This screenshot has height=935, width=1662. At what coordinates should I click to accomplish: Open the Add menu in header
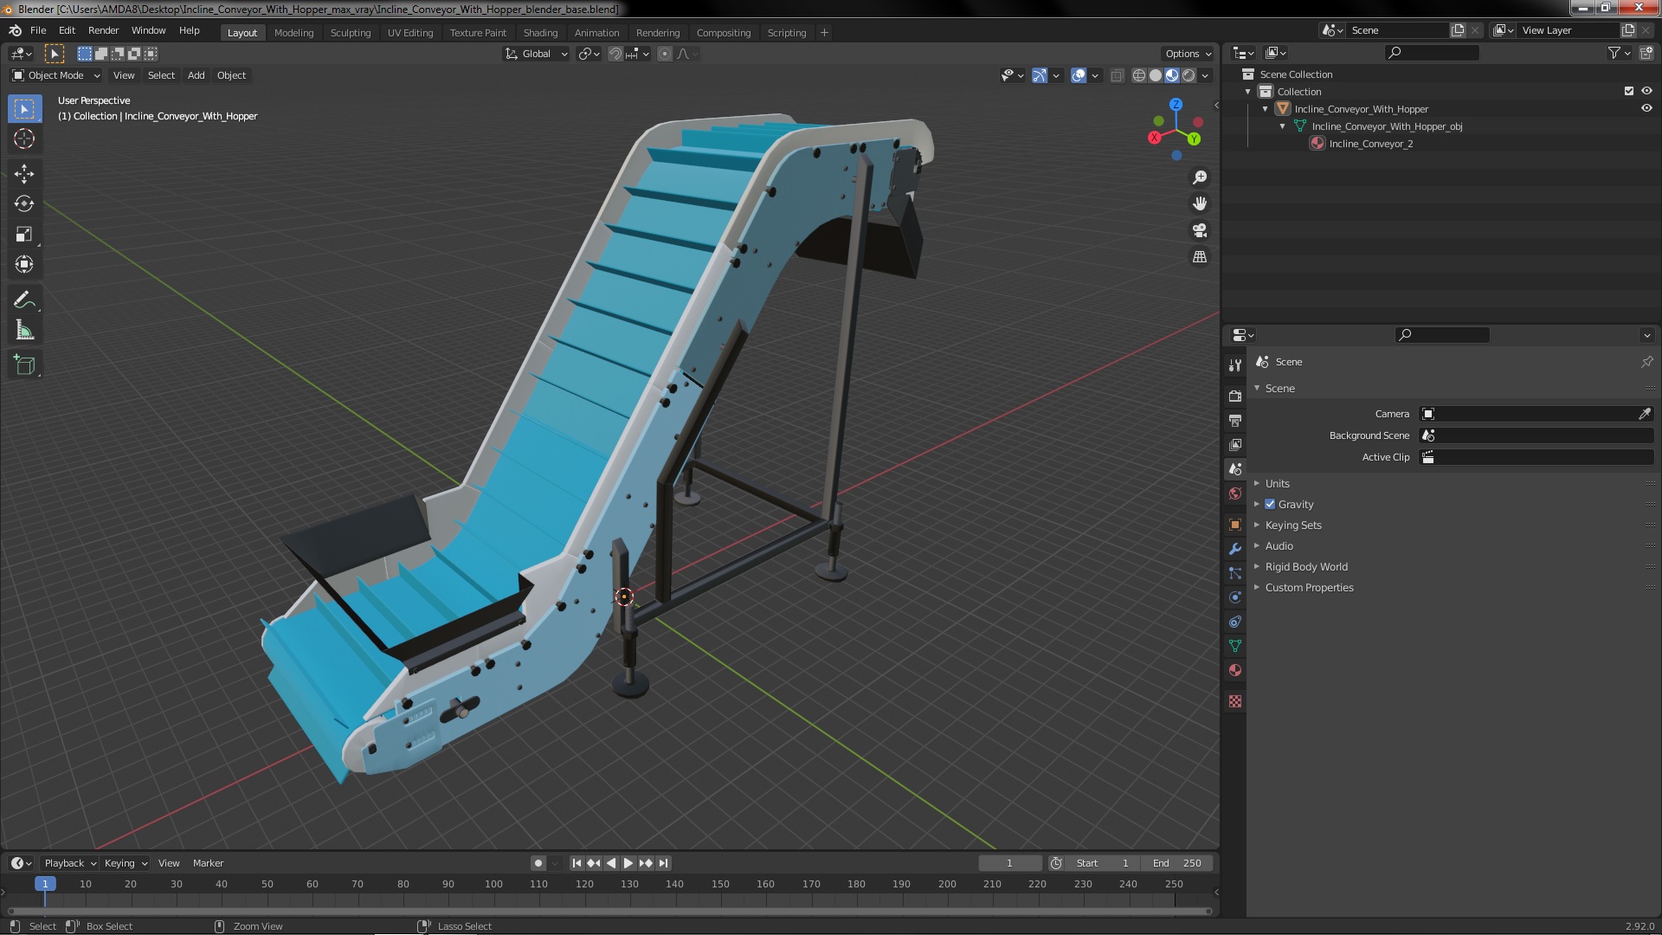pyautogui.click(x=195, y=74)
